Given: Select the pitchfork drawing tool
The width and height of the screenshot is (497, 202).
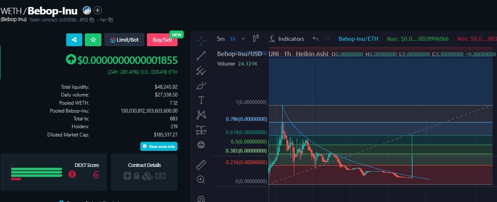Looking at the screenshot, I should click(x=201, y=70).
